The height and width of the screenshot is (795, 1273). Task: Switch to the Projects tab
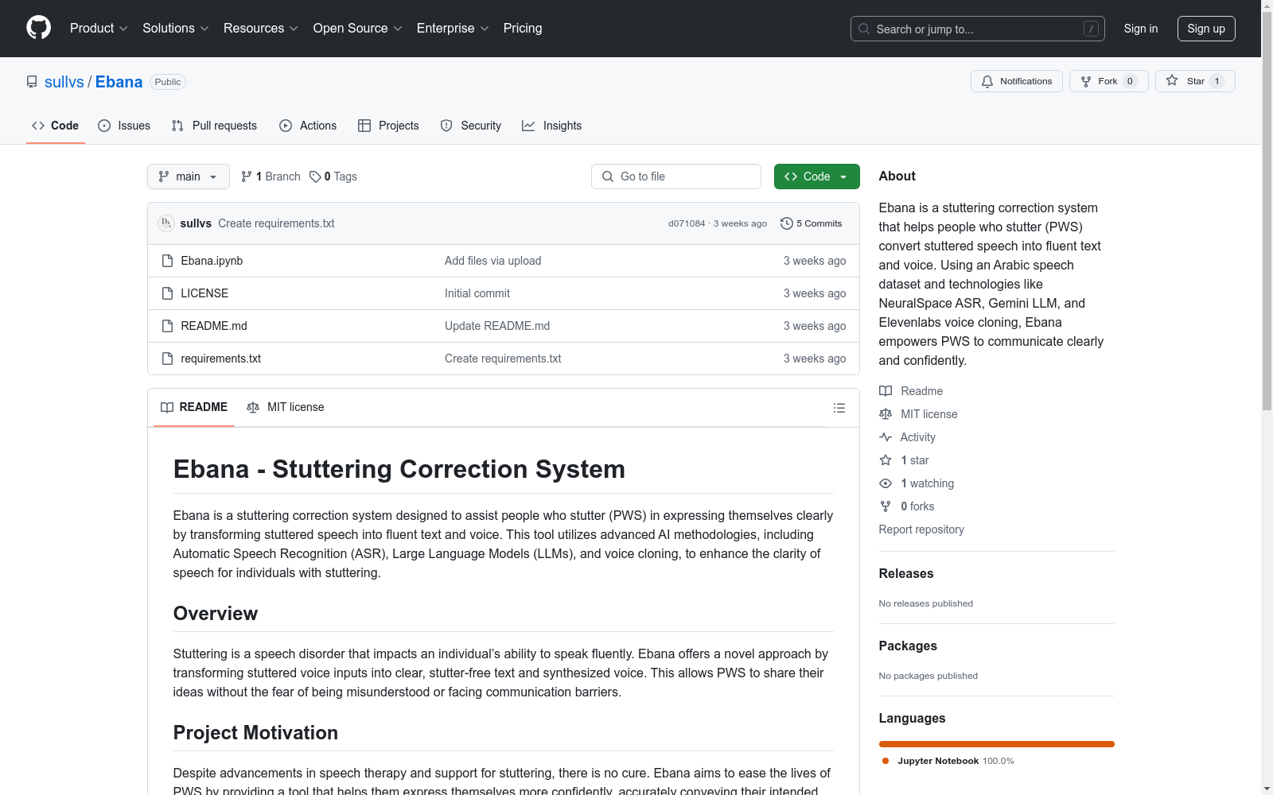tap(388, 126)
